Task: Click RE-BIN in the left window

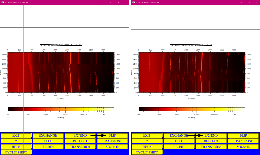Action: [48, 147]
